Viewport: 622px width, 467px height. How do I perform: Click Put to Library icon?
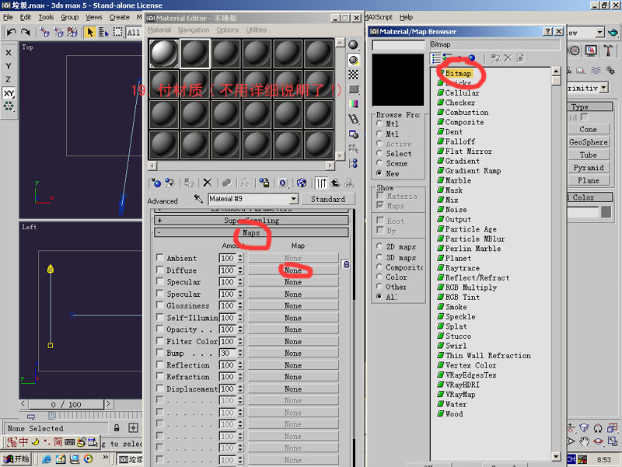point(264,183)
